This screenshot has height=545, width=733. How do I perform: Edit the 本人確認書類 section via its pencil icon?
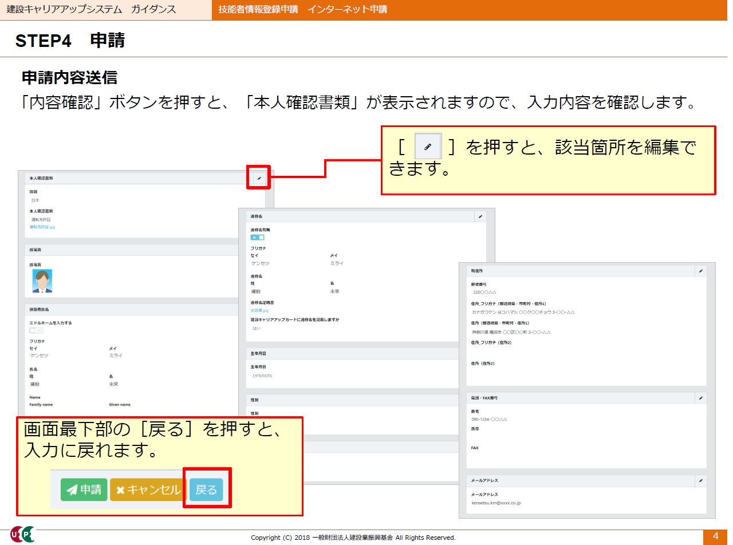pyautogui.click(x=259, y=178)
